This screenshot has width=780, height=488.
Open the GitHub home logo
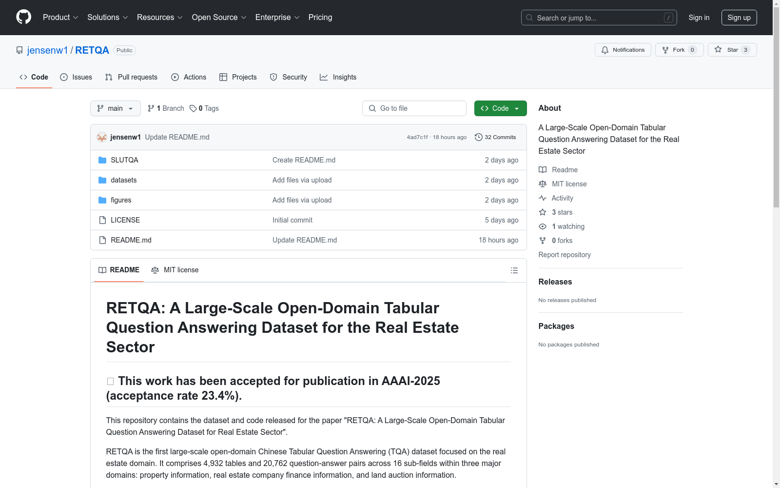pyautogui.click(x=23, y=17)
